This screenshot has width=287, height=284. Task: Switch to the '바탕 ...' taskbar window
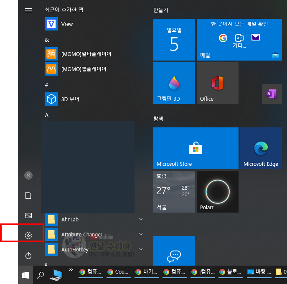(259, 272)
